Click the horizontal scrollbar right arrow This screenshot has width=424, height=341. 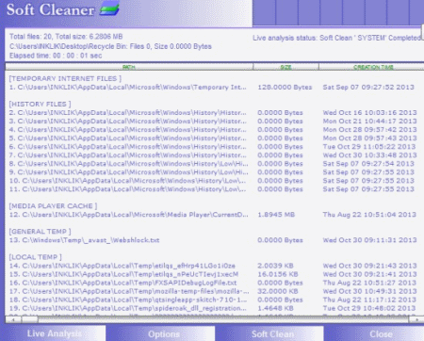pos(416,319)
